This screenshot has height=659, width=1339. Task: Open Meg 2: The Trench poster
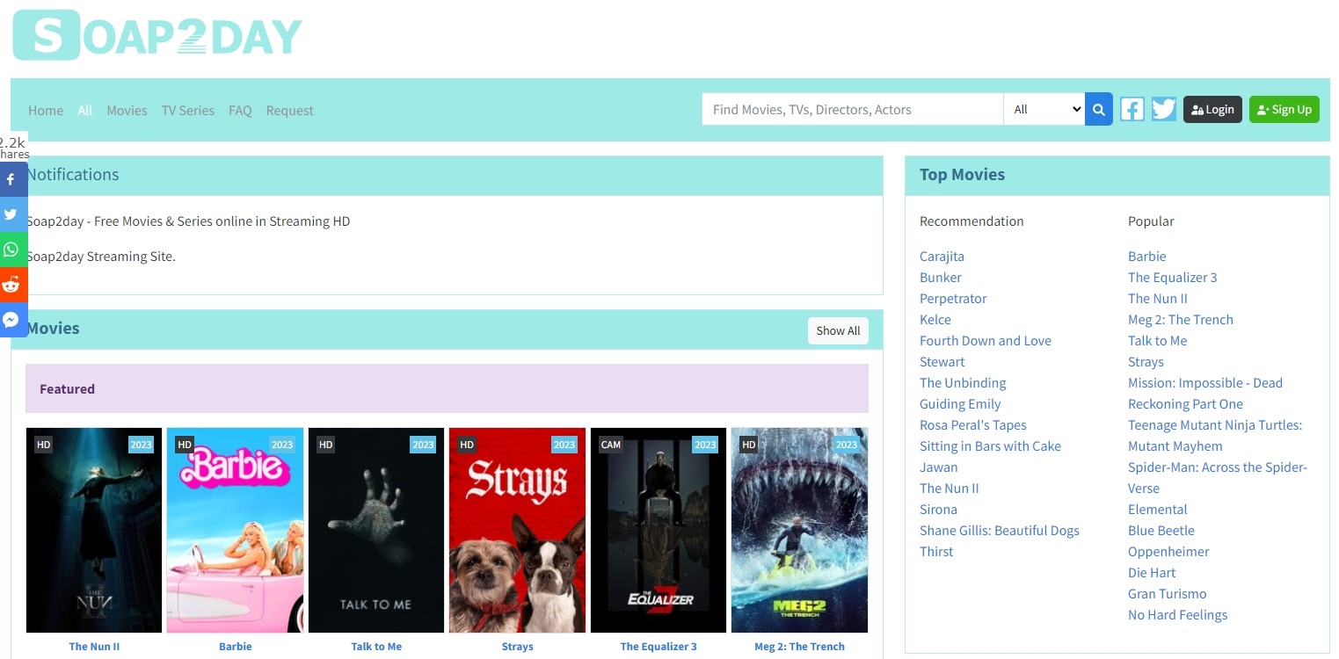[x=799, y=530]
